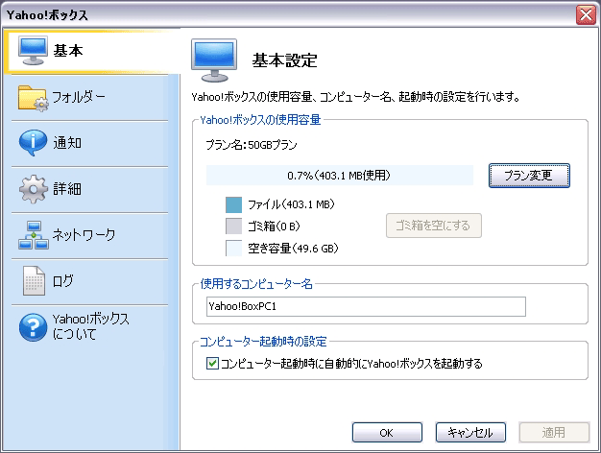Screen dimensions: 601x453
Task: Switch to the フォルダー tab label
Action: point(79,97)
